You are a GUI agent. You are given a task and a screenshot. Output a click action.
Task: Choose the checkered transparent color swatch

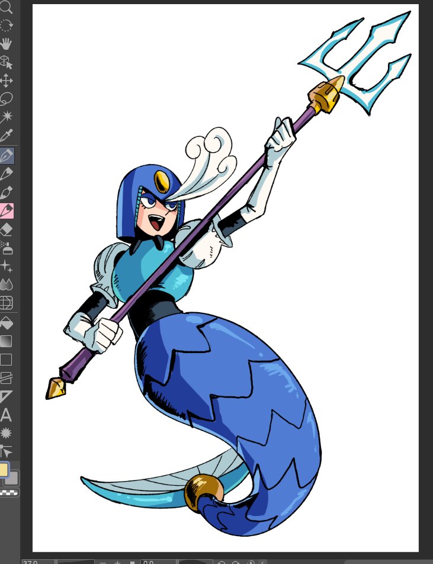tap(9, 493)
